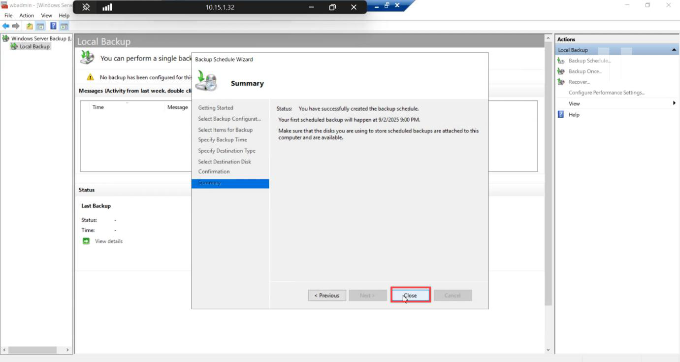This screenshot has height=362, width=680.
Task: Click the greyed-out Next button
Action: (367, 295)
